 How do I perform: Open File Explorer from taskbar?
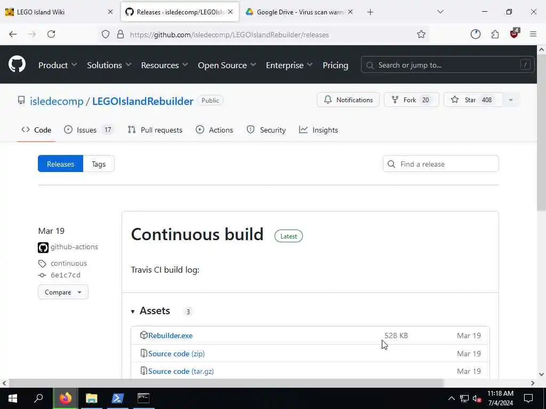(91, 398)
